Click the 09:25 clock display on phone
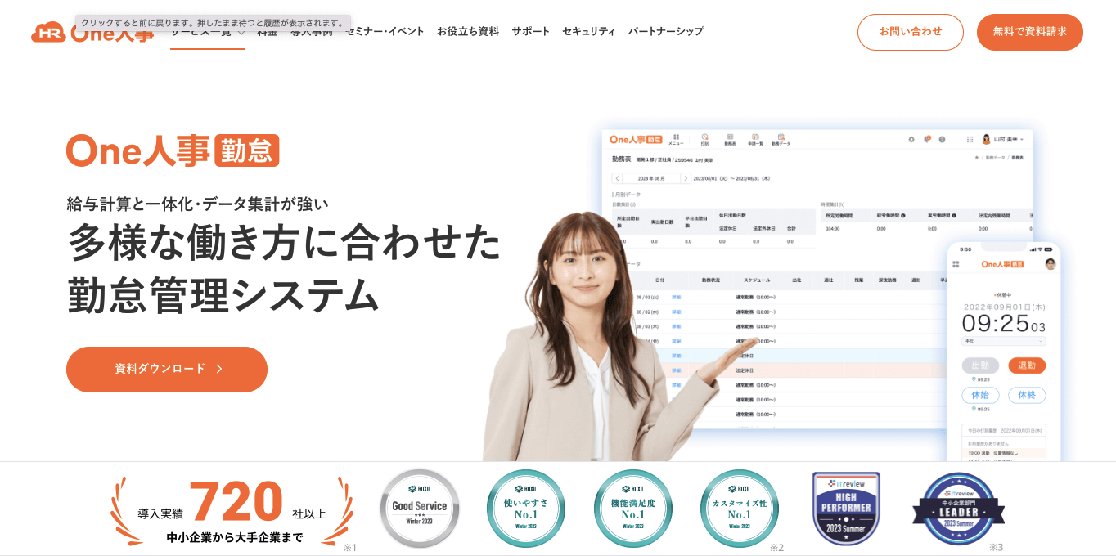1116x556 pixels. click(x=1003, y=323)
